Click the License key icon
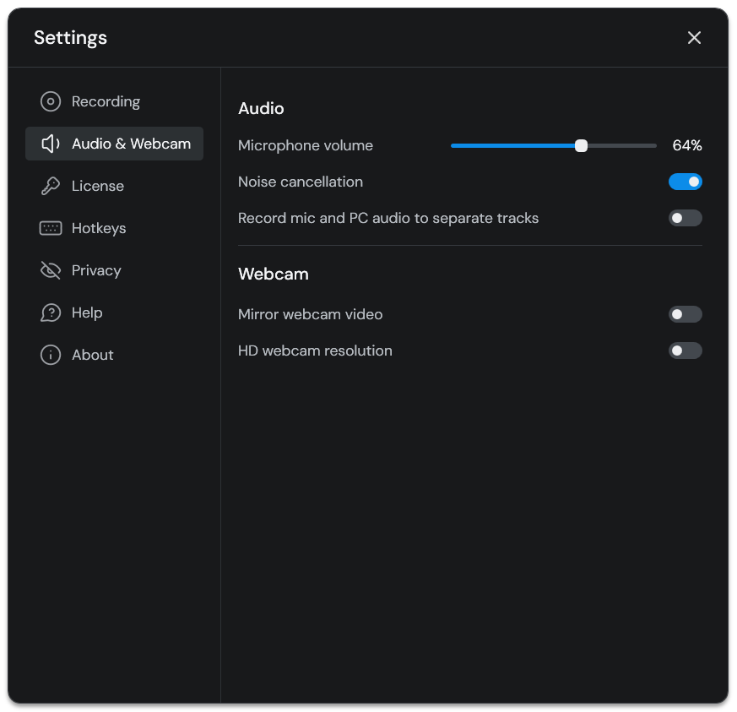737x712 pixels. [x=51, y=186]
